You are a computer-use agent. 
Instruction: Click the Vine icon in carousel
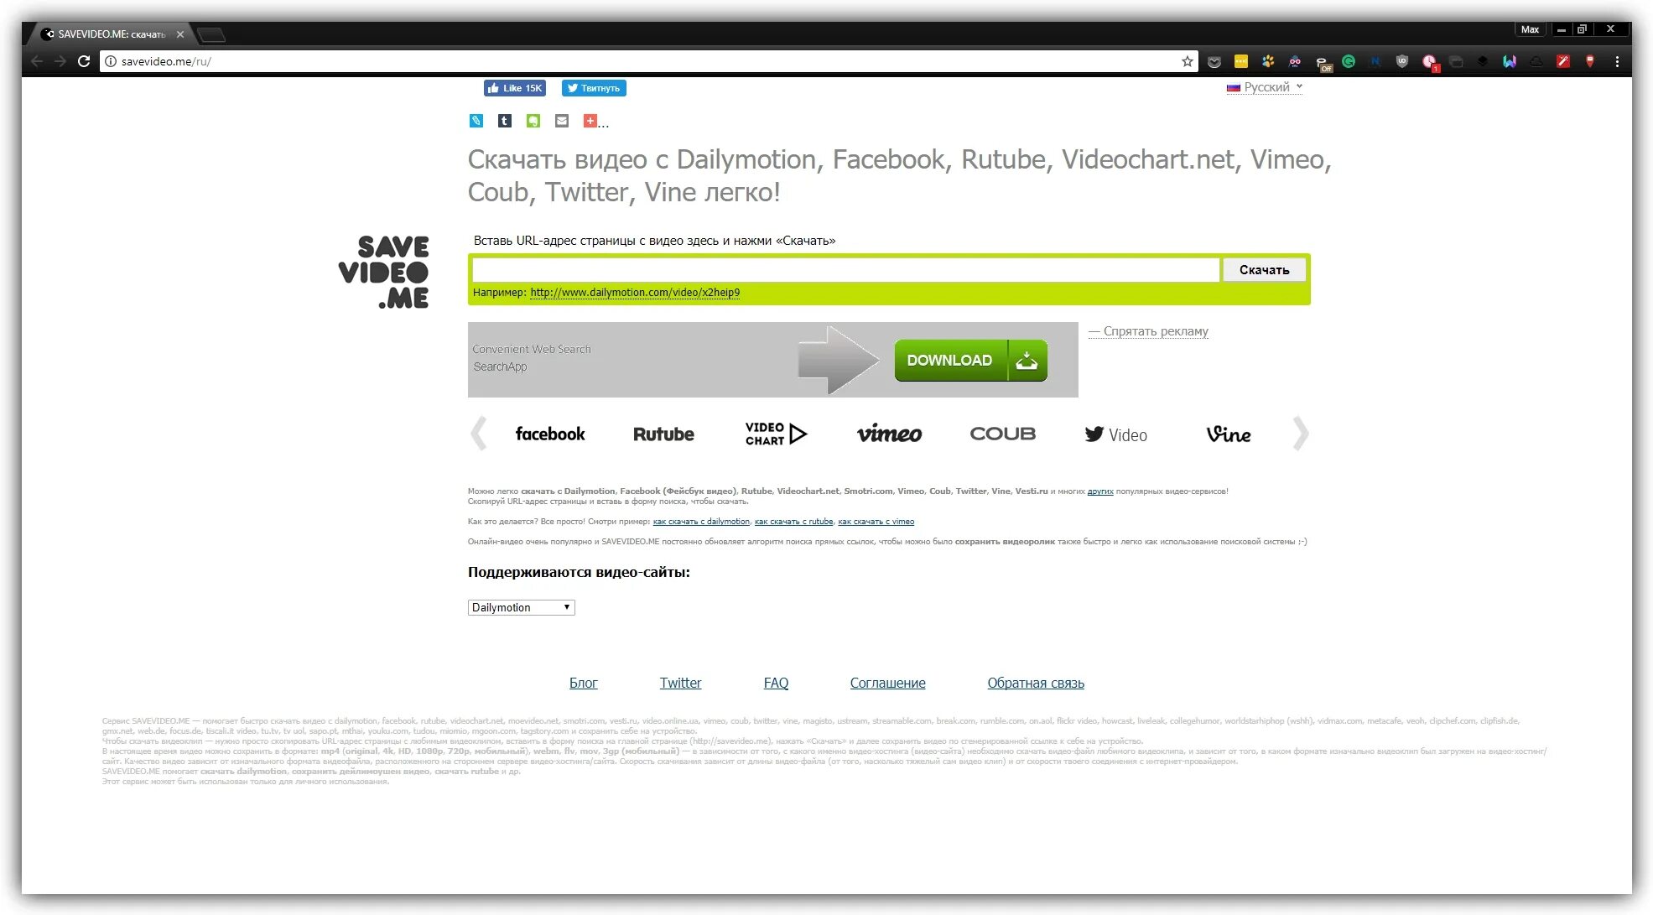tap(1227, 434)
